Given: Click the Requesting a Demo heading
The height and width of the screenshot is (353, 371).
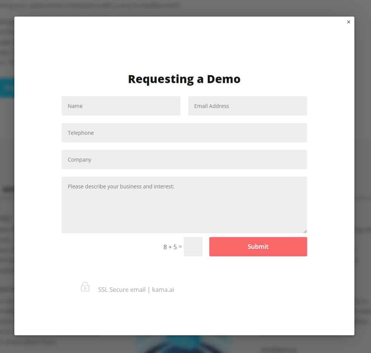Looking at the screenshot, I should pos(184,79).
